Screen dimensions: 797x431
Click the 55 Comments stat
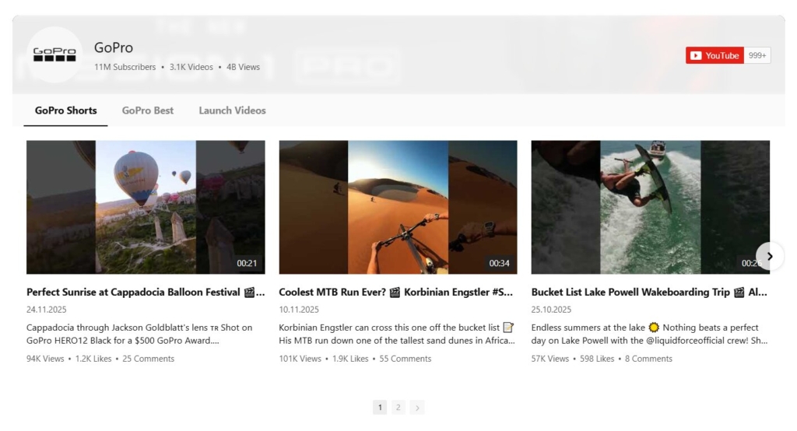(x=405, y=359)
